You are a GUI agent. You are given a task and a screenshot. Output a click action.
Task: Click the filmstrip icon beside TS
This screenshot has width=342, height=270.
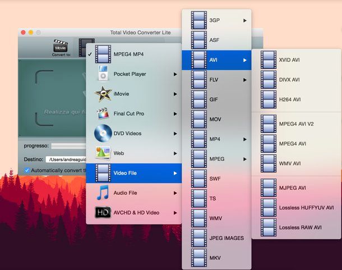pyautogui.click(x=198, y=198)
